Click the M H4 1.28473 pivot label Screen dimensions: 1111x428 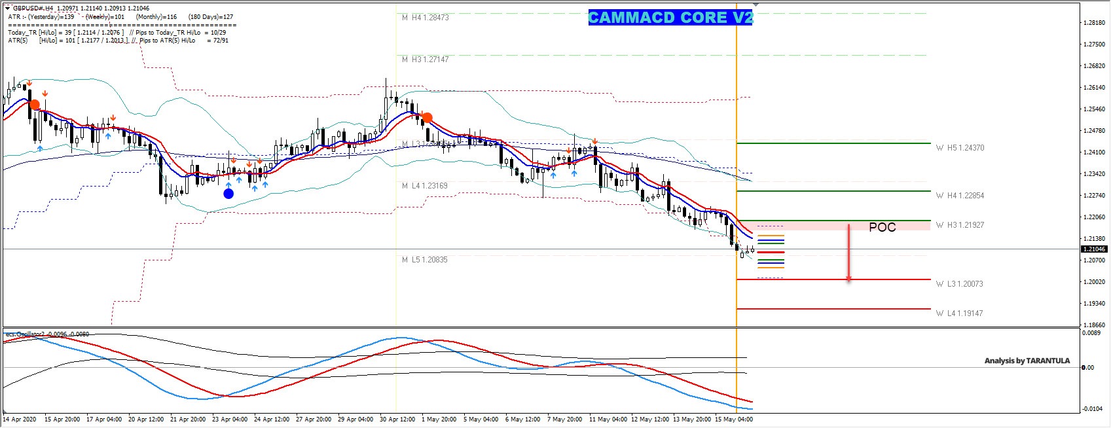[426, 18]
